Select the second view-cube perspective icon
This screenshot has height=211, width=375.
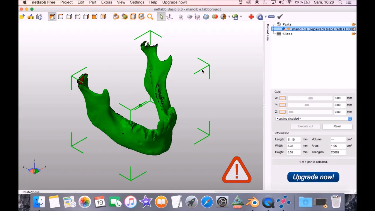point(61,17)
